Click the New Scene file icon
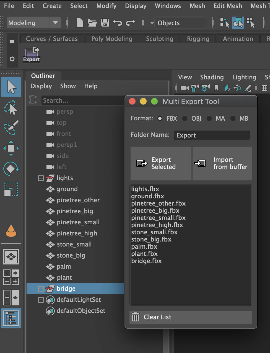This screenshot has height=353, width=270. click(x=80, y=23)
